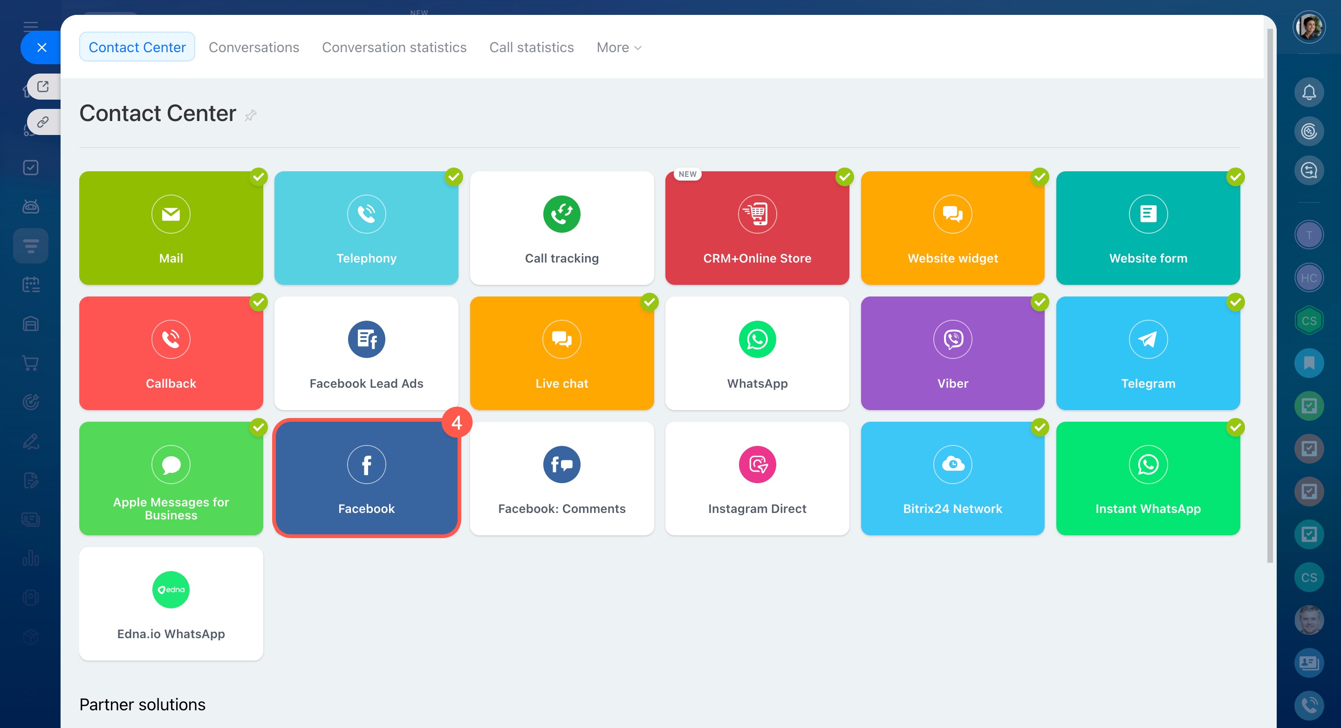Switch to Conversations tab
This screenshot has height=728, width=1341.
click(x=253, y=47)
